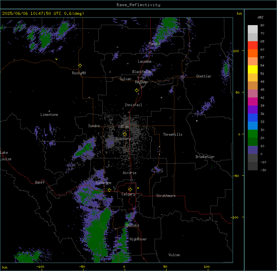
Task: Select the orange 57-60 dBZ legend color
Action: 253,53
